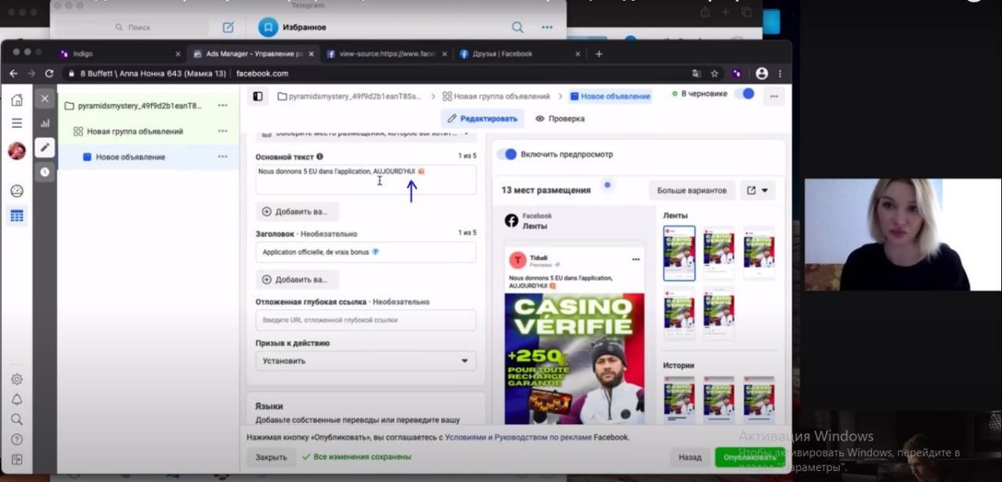The image size is (1002, 482).
Task: Click Новое объявление breadcrumb chip
Action: (610, 96)
